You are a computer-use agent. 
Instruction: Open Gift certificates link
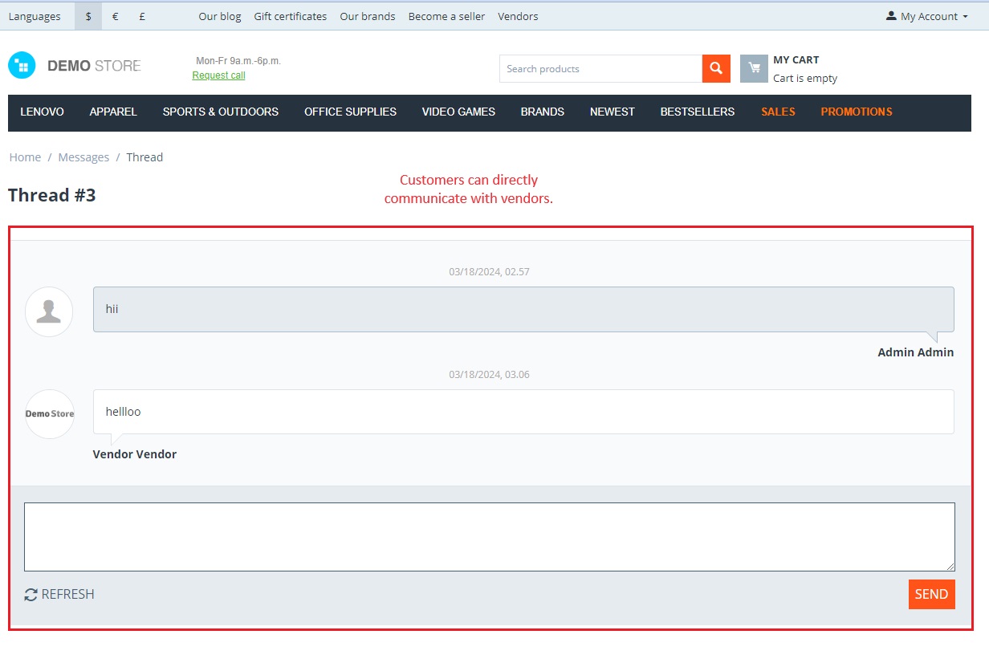point(291,16)
